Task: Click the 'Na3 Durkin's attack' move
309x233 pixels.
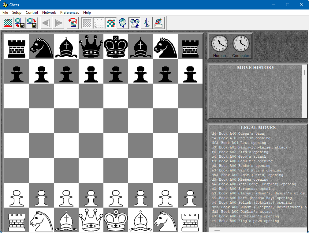Action: click(x=242, y=212)
